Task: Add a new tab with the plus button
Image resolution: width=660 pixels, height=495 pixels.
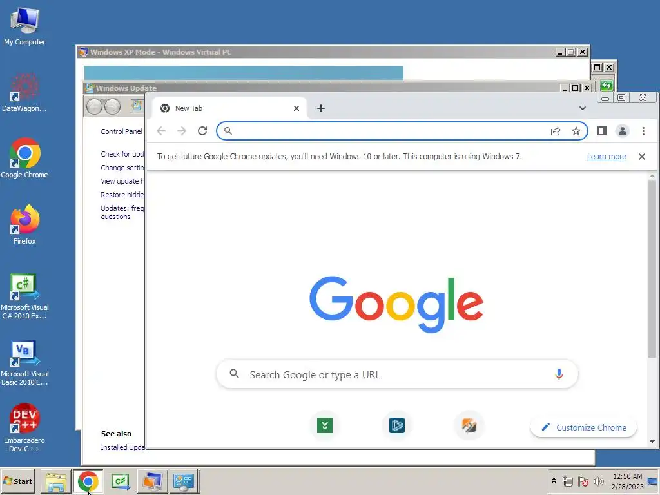Action: 321,108
